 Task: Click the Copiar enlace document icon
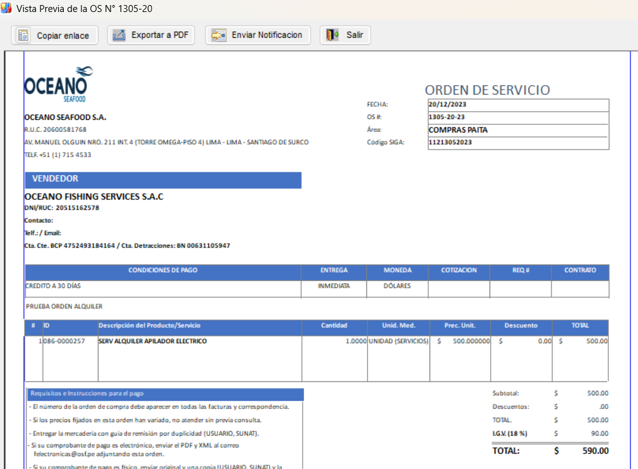pyautogui.click(x=23, y=35)
